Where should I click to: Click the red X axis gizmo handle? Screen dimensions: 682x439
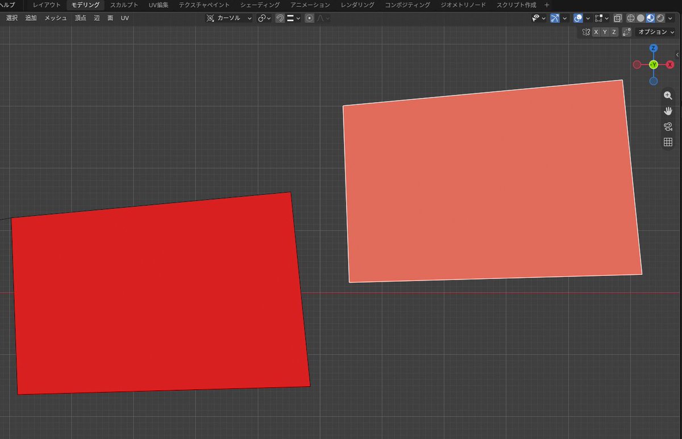(x=670, y=65)
